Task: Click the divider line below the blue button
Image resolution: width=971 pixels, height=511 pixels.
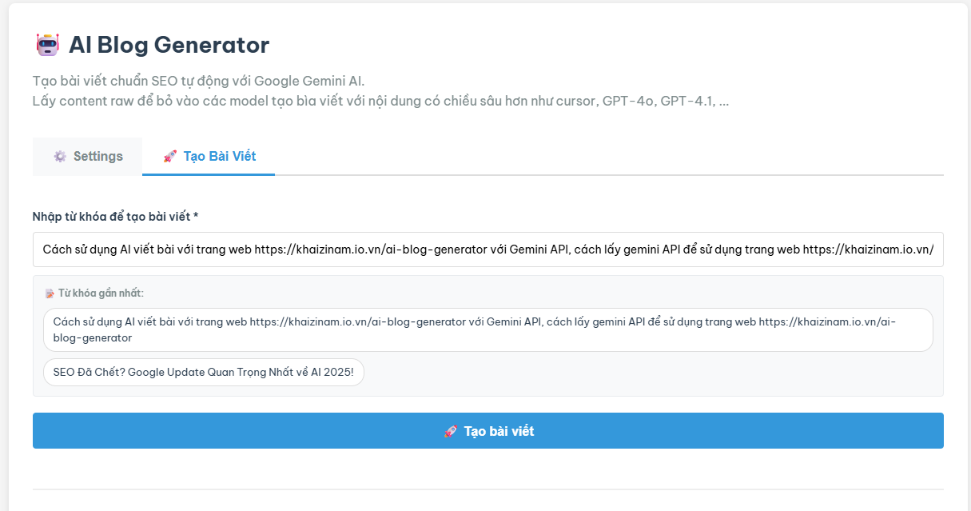Action: pyautogui.click(x=487, y=489)
